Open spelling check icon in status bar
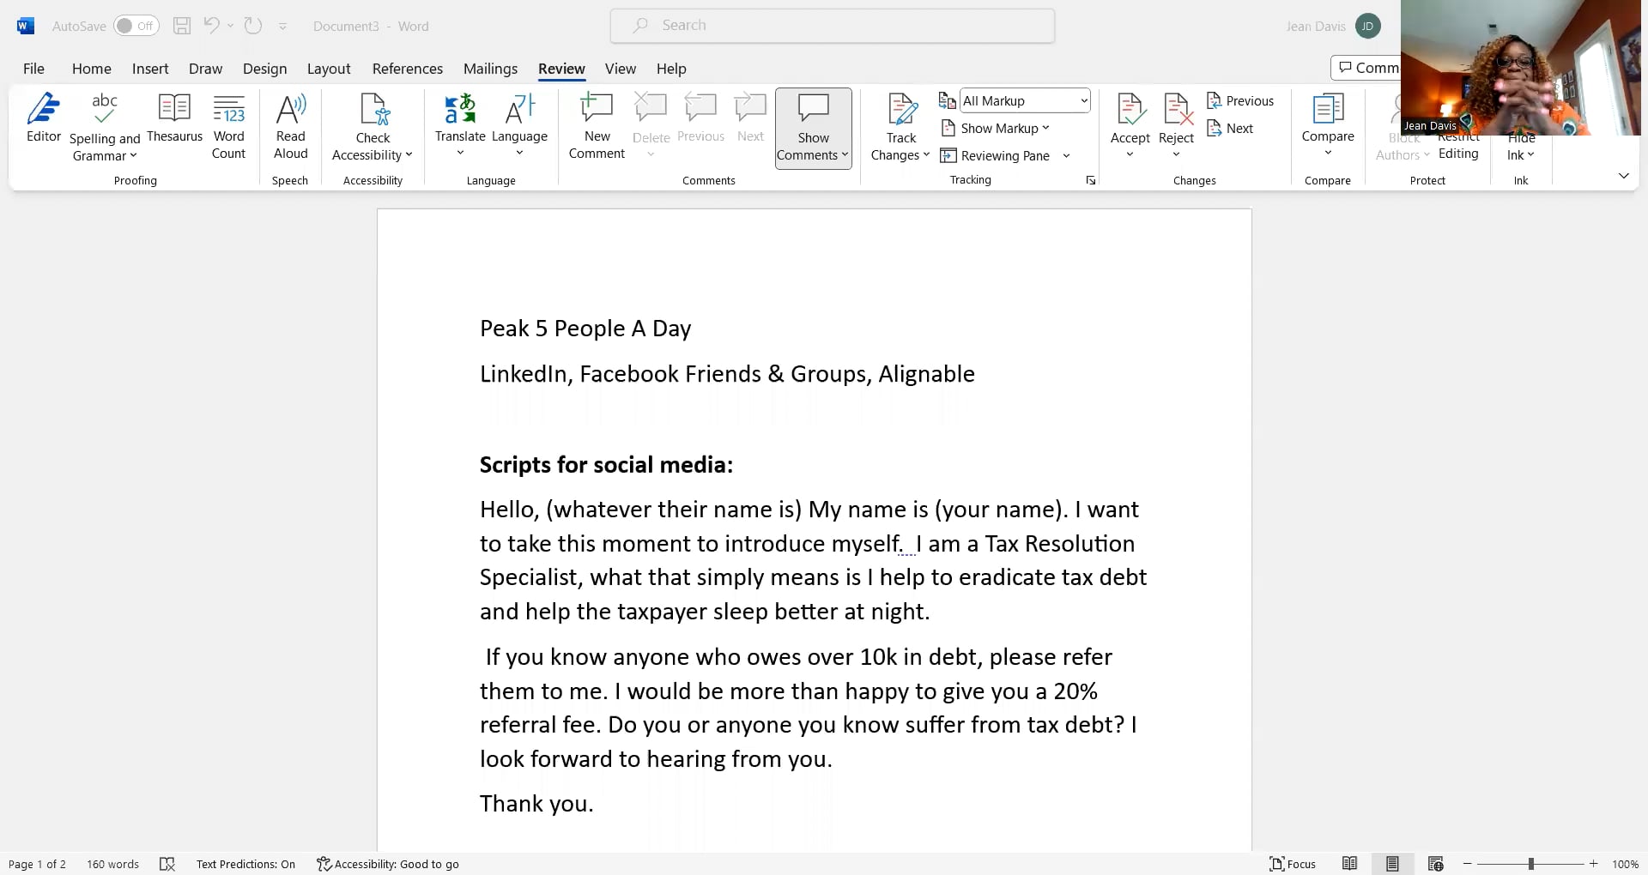Screen dimensions: 1648x875 coord(167,864)
